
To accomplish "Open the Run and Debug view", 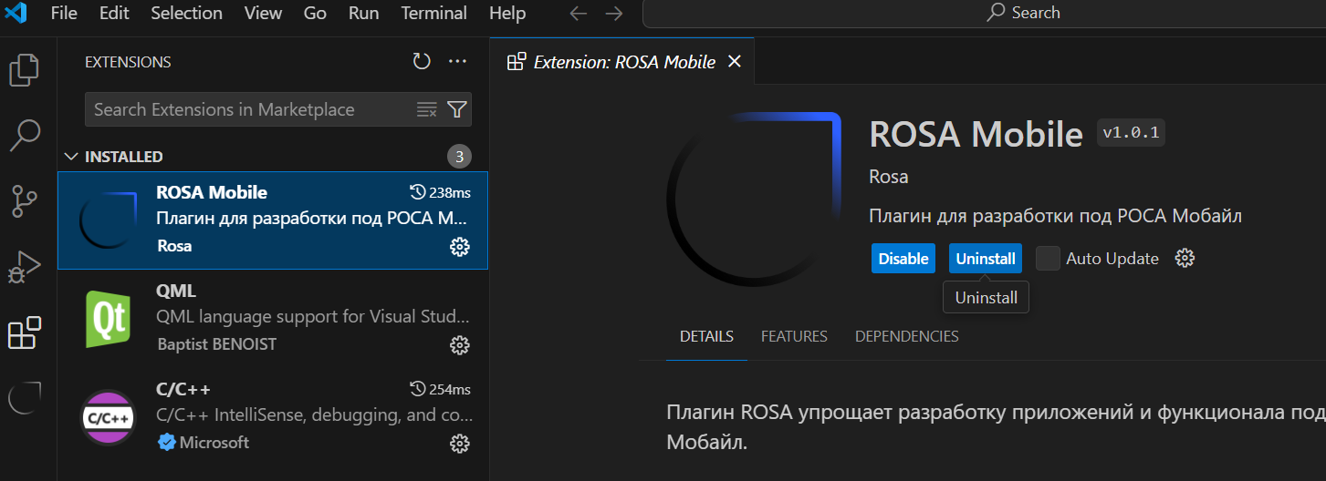I will point(25,267).
